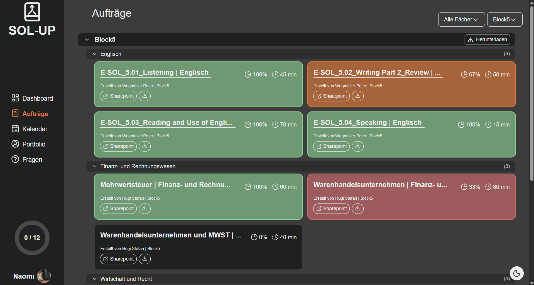Download Warenhandelsunternehmen 33% assignment
This screenshot has height=285, width=534.
click(358, 209)
